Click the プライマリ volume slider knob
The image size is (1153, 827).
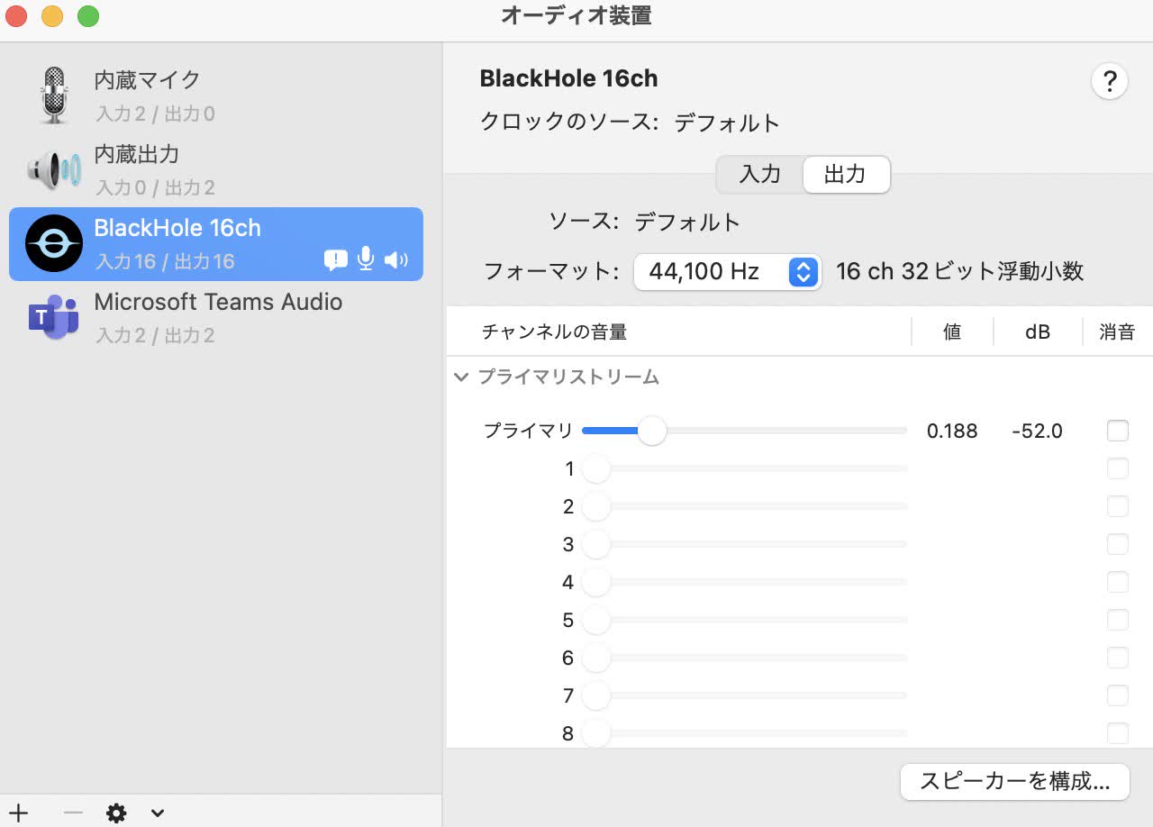pos(651,431)
